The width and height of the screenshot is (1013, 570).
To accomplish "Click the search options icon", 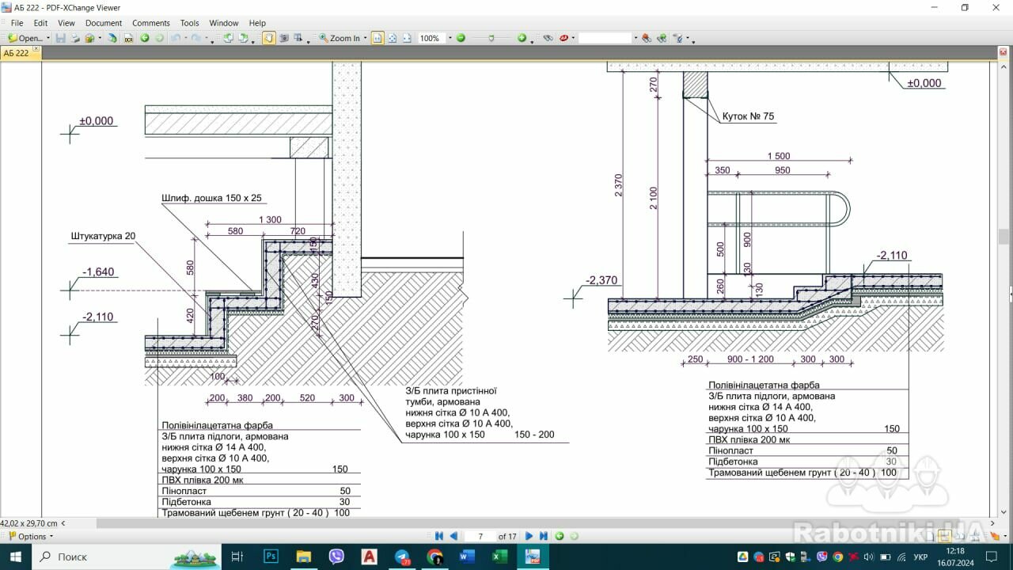I will click(678, 38).
